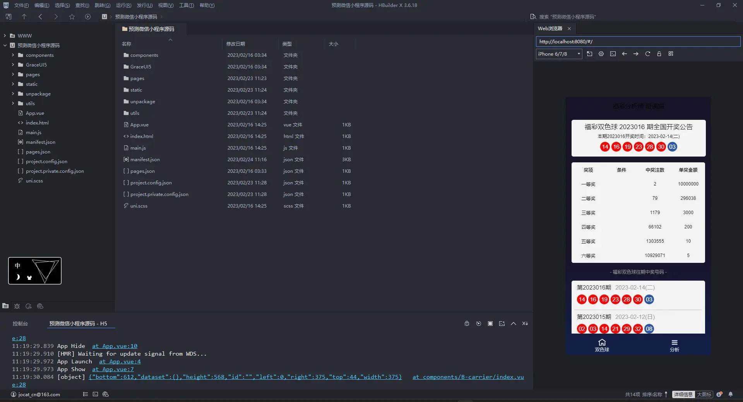743x402 pixels.
Task: Open the iPhone 6/7/8 device dropdown
Action: pyautogui.click(x=559, y=54)
